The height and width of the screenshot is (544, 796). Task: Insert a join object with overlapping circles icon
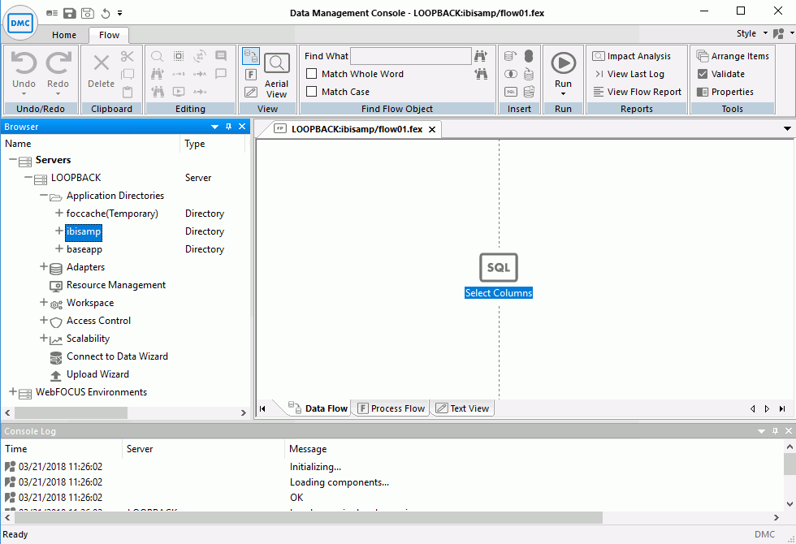pos(511,74)
